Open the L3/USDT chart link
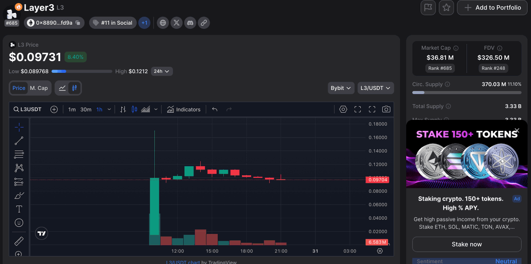 183,262
